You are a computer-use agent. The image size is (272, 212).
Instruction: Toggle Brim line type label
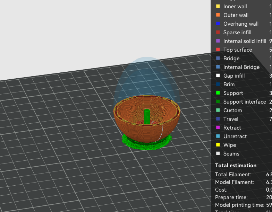(229, 85)
